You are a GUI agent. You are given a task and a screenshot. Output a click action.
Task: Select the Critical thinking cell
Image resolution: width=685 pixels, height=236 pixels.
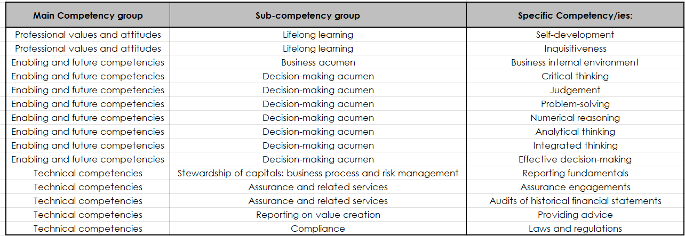[x=575, y=76]
